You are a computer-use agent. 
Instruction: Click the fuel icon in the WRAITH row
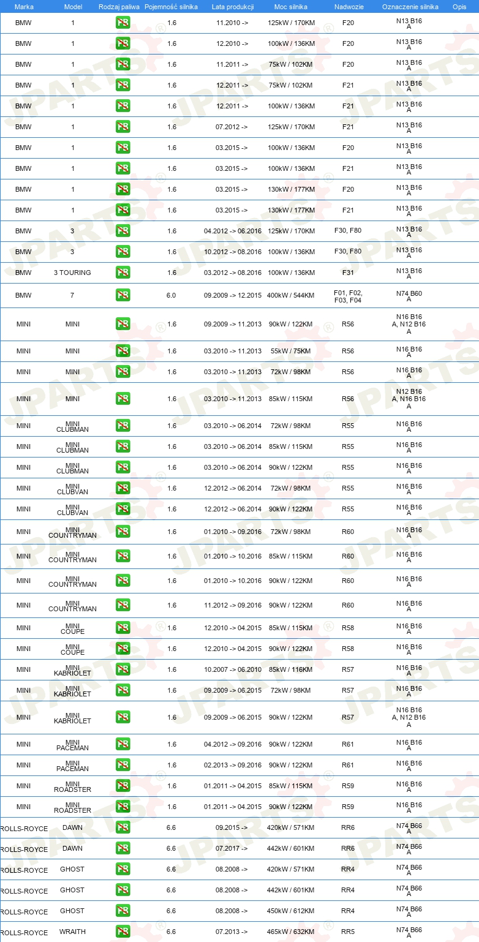123,932
